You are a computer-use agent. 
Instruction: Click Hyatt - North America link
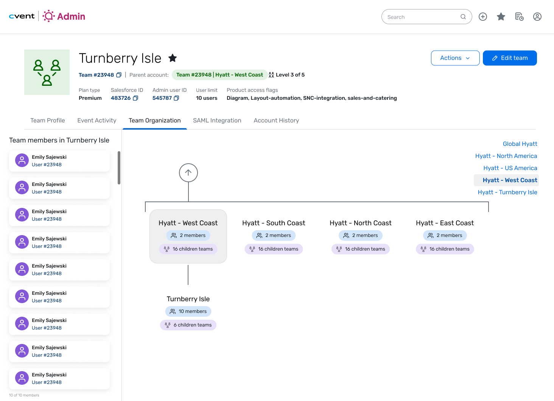tap(506, 156)
